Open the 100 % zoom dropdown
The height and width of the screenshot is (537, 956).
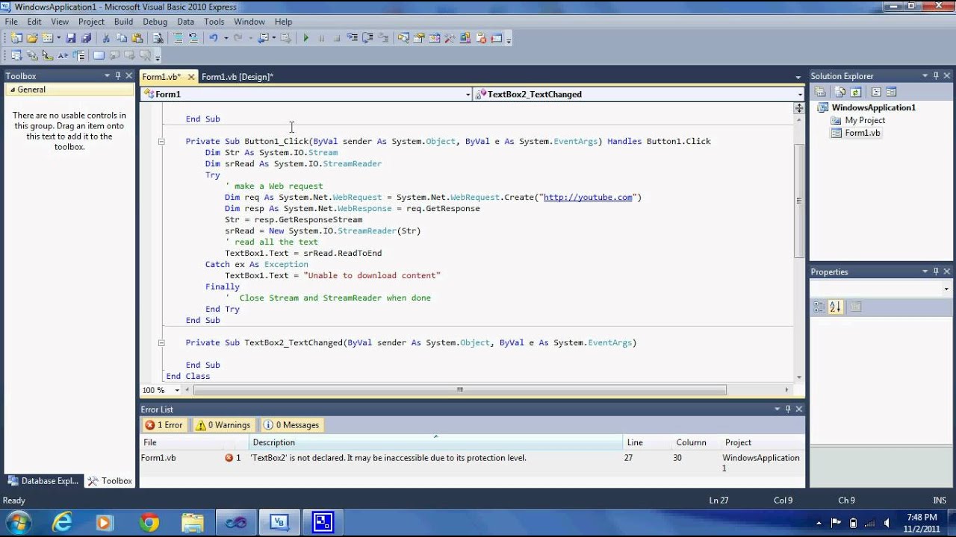[177, 390]
